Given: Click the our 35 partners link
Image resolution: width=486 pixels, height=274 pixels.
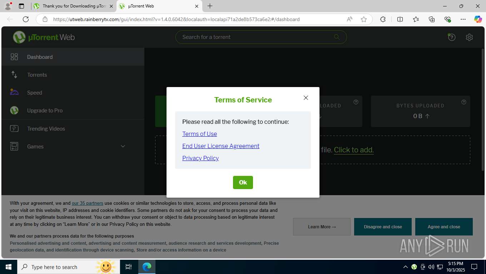Looking at the screenshot, I should click(88, 203).
